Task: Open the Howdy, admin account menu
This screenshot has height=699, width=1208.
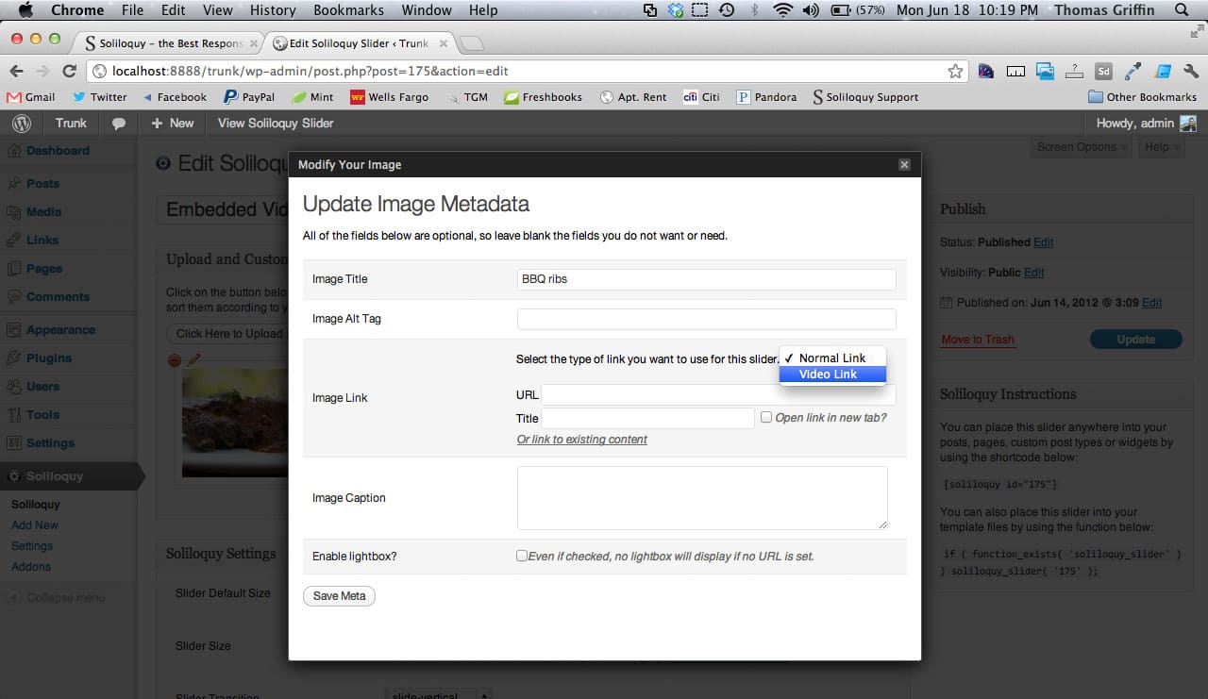Action: click(x=1146, y=124)
